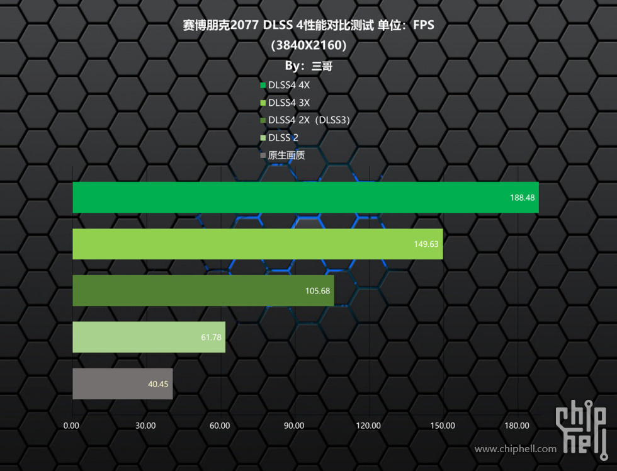Click the By: 三哥 author line
This screenshot has width=617, height=471.
click(x=309, y=65)
